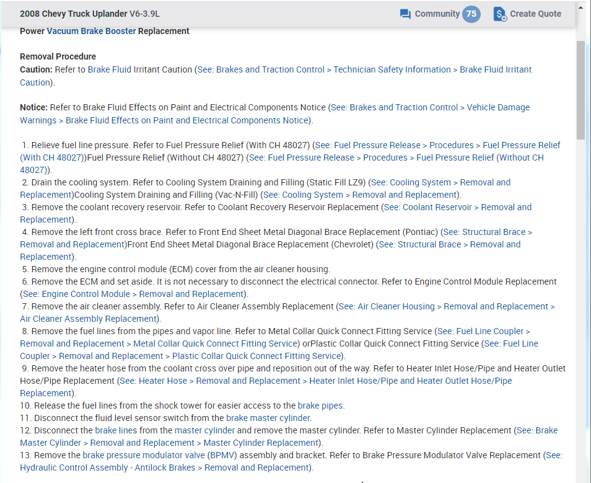Viewport: 591px width, 483px height.
Task: Click the BPMV link in step 13
Action: (x=222, y=456)
